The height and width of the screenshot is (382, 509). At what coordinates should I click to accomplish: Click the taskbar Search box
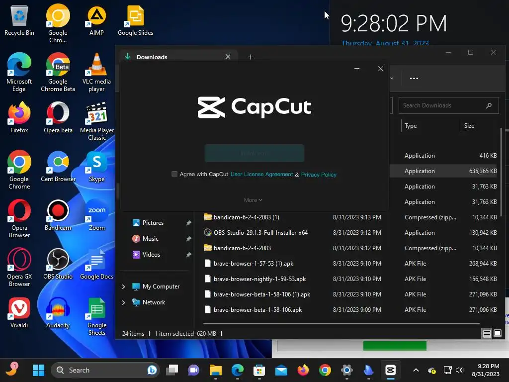(x=105, y=370)
